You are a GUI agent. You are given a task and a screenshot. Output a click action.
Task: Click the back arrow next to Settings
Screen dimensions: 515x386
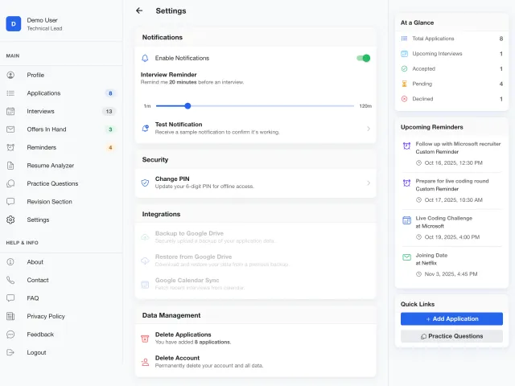[139, 10]
